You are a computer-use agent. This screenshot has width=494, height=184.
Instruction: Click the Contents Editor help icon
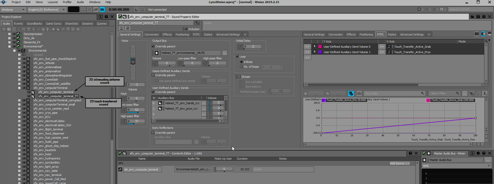click(410, 153)
